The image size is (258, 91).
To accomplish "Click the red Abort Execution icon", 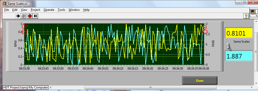I will point(30,16).
